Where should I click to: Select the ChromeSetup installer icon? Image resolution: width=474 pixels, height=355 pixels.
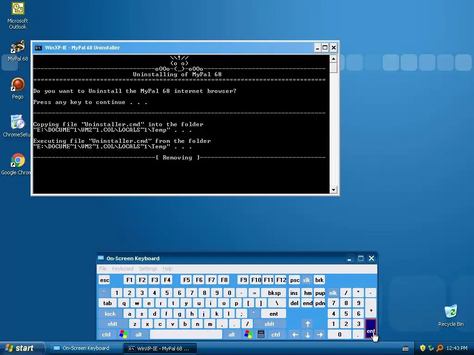coord(17,126)
